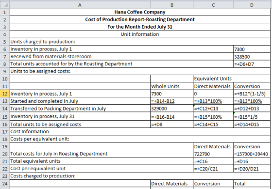This screenshot has width=272, height=189.
Task: Click formula cell '=+C14+C15'
Action: [213, 124]
